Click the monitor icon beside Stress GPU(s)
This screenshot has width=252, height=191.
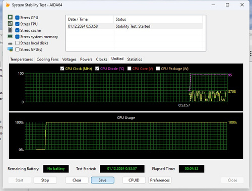(x=10, y=49)
